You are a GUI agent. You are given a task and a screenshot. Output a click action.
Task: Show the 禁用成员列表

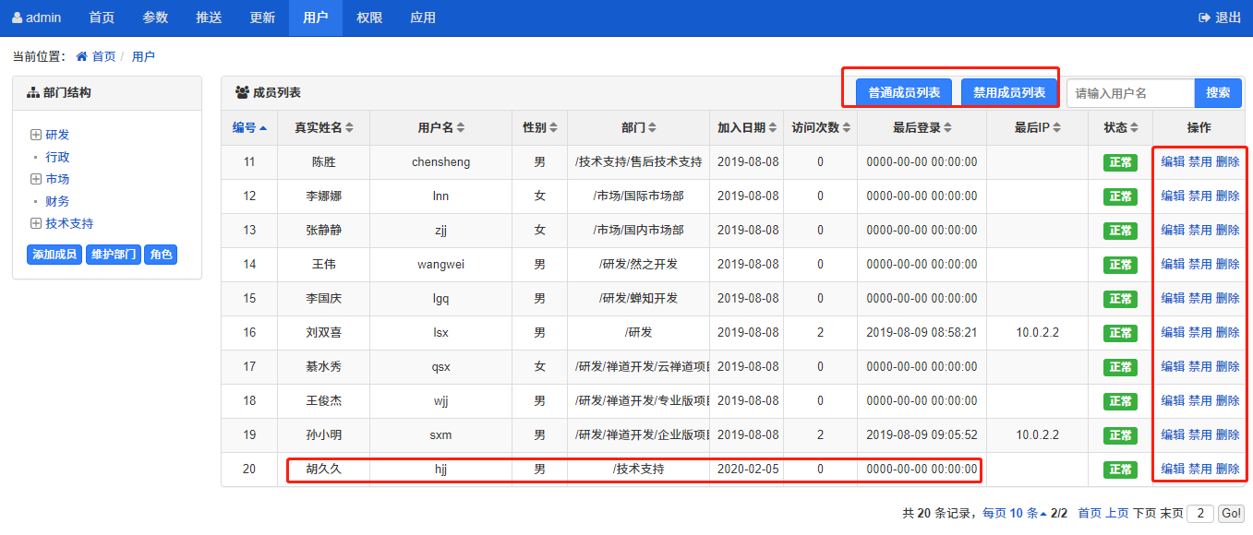coord(1009,93)
